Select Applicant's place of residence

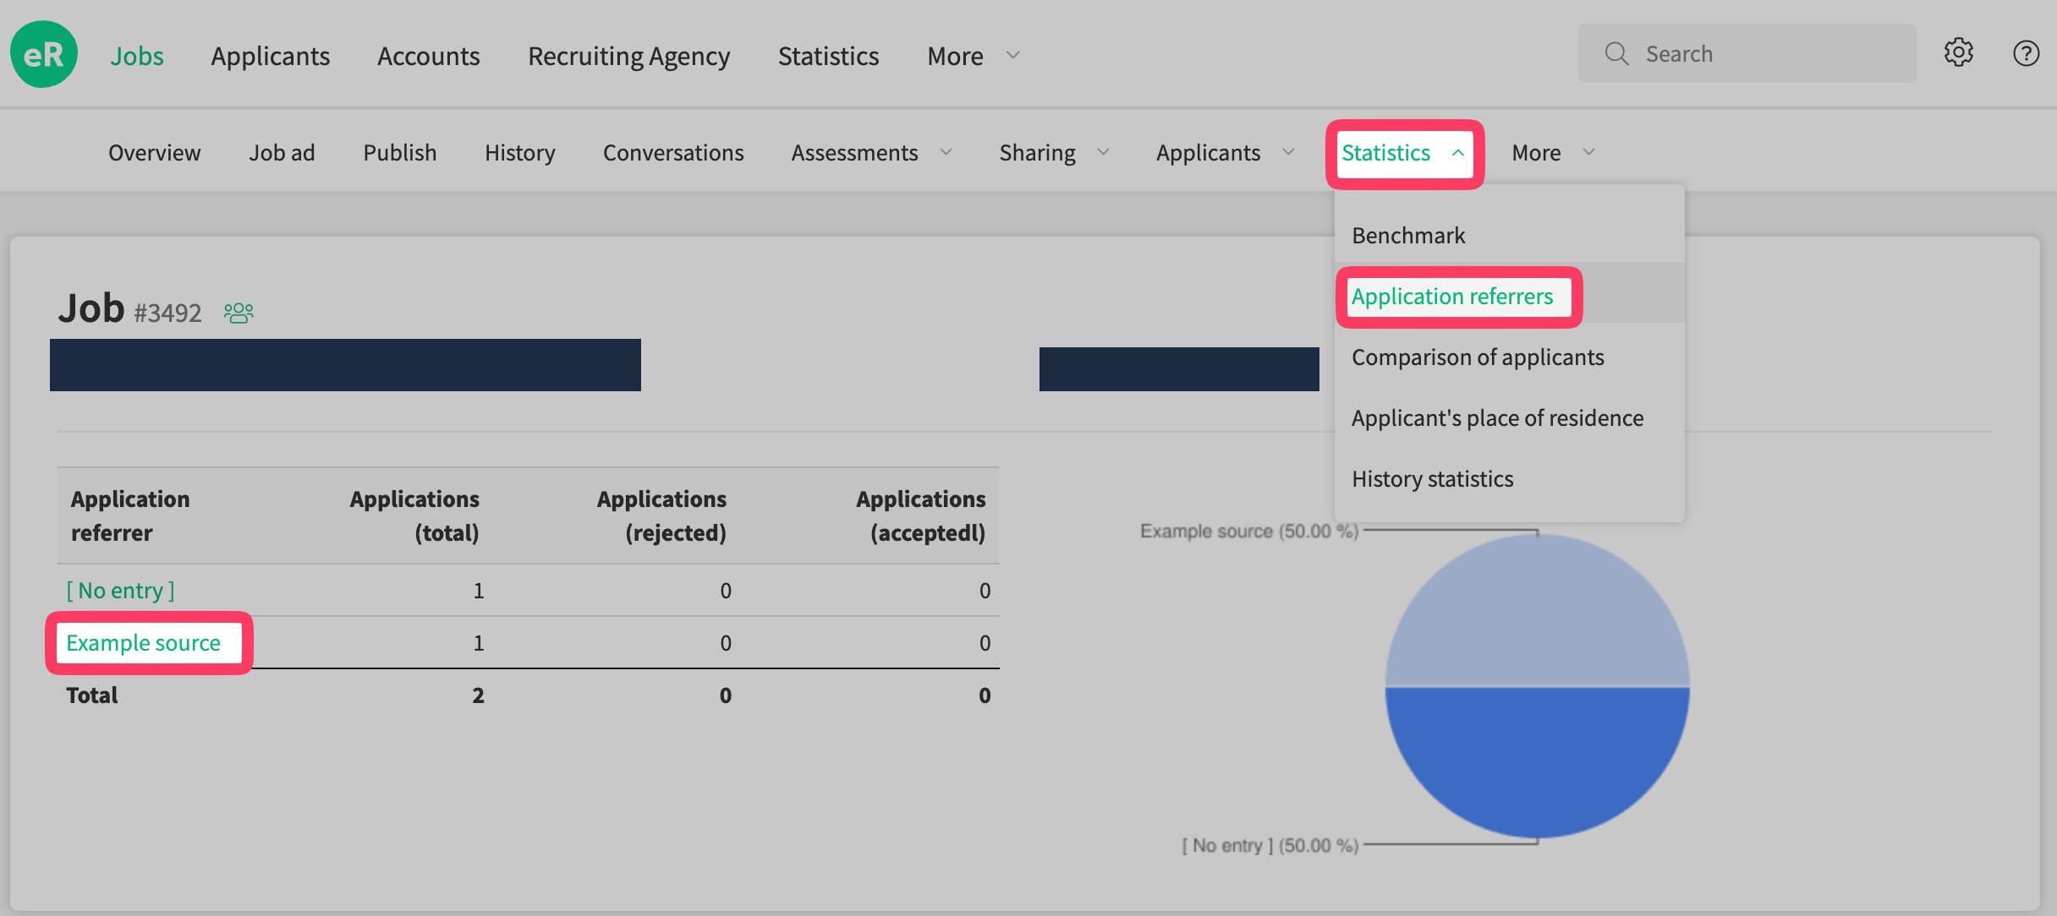click(x=1497, y=418)
